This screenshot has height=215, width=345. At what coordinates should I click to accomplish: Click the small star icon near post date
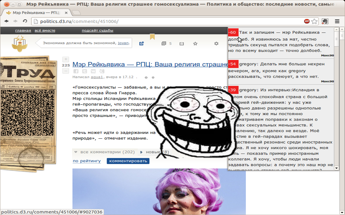(x=153, y=77)
